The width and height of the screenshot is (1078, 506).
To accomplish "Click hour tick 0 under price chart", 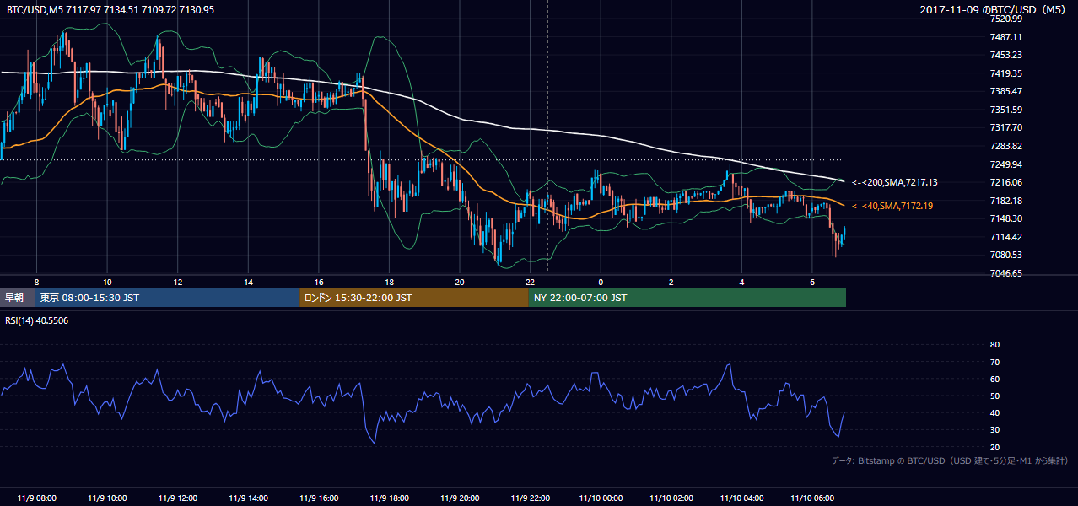I will click(601, 282).
